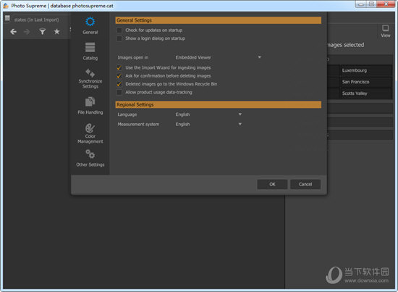398x292 pixels.
Task: Minimize the Photo Supreme window
Action: tap(360, 4)
